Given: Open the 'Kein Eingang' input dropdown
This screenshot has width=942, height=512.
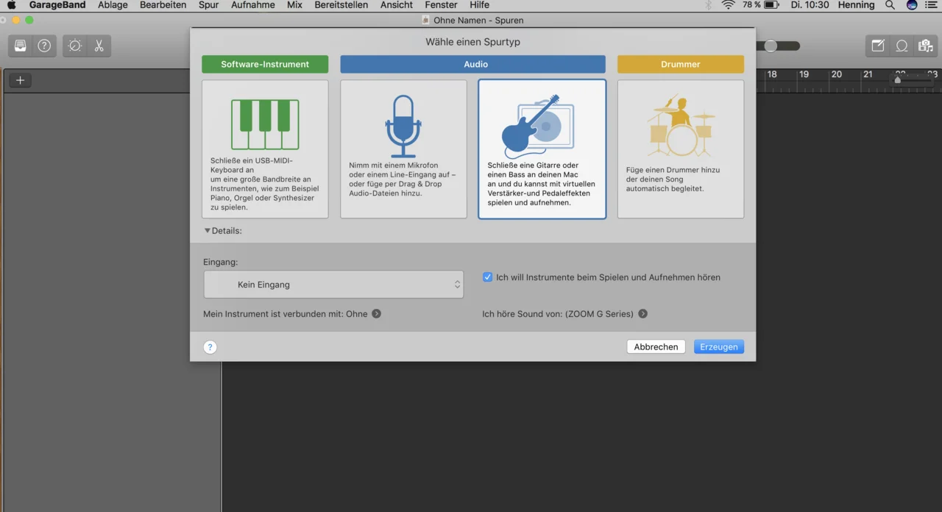Looking at the screenshot, I should tap(333, 285).
